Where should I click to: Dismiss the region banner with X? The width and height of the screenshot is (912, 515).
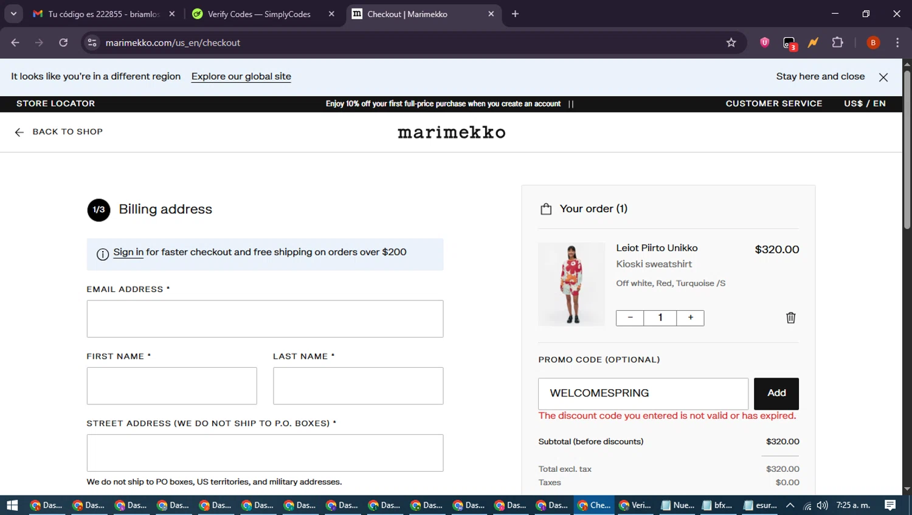point(883,77)
